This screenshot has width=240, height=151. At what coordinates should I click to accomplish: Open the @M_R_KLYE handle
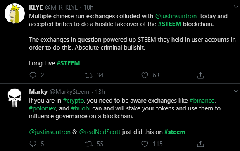(x=62, y=7)
